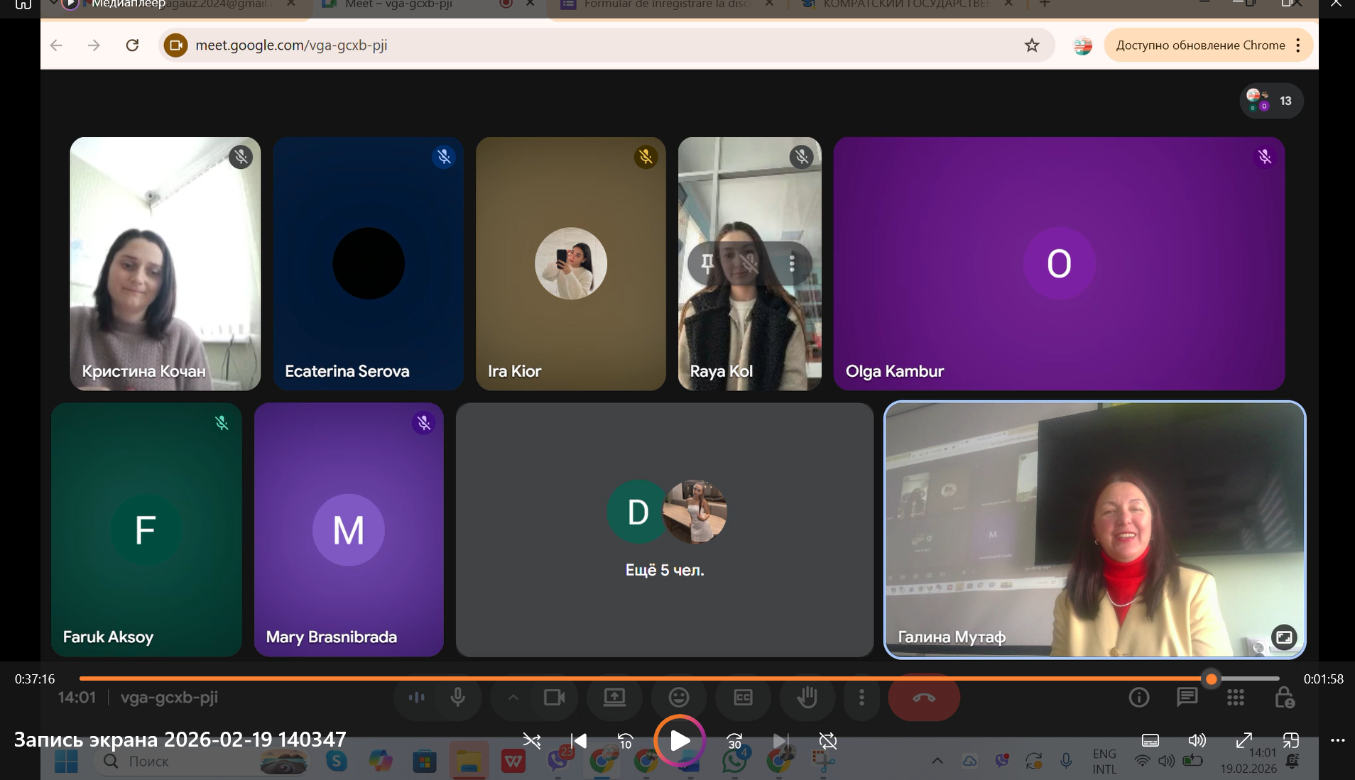The width and height of the screenshot is (1355, 780).
Task: Open media player more options ellipsis
Action: coord(1337,740)
